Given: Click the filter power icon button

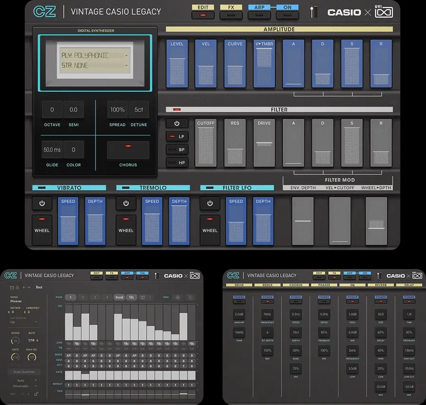Looking at the screenshot, I should pos(177,123).
